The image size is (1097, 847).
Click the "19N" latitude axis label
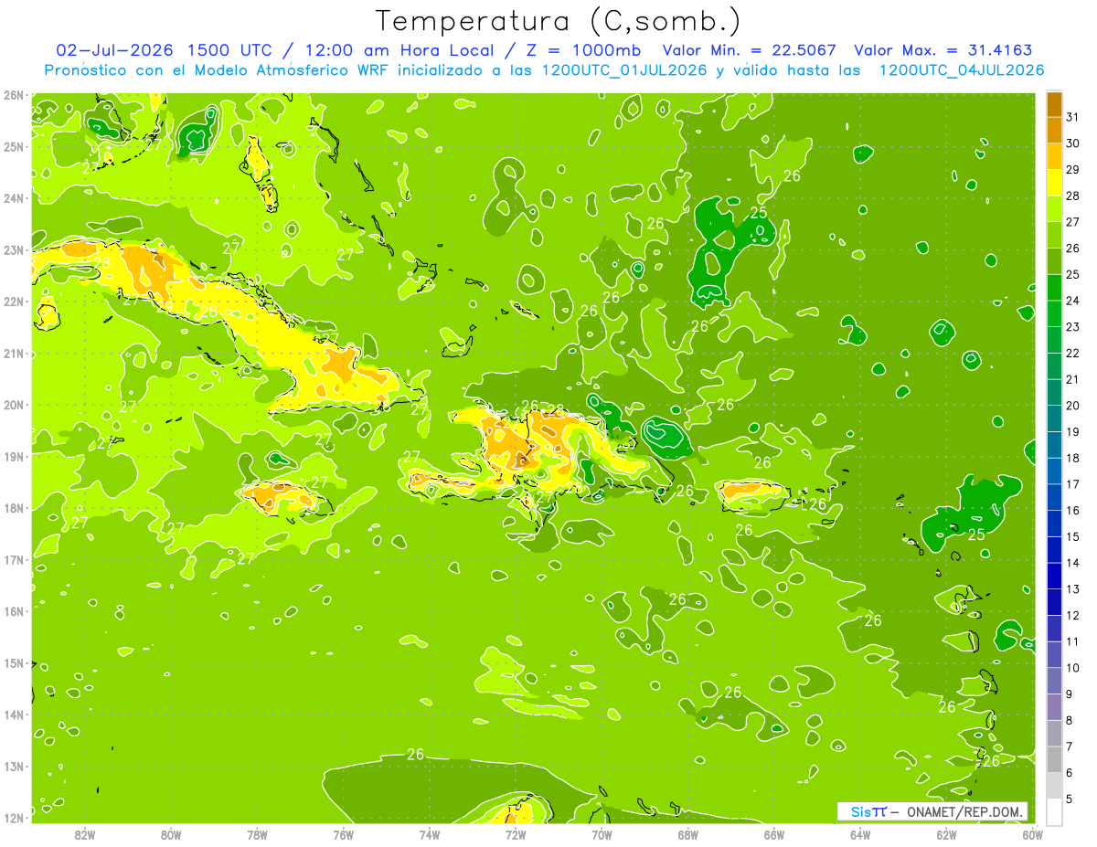(14, 457)
